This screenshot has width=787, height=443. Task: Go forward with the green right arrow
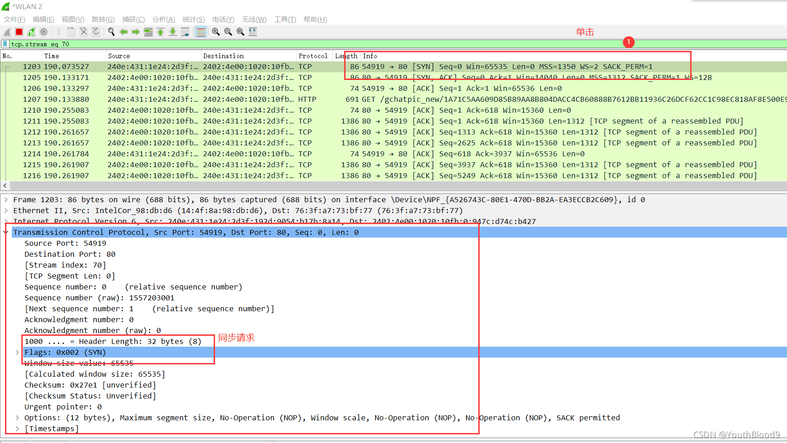pyautogui.click(x=135, y=32)
